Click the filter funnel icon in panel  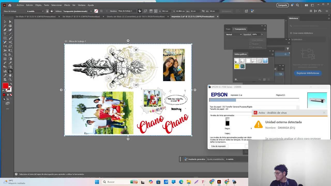[288, 49]
